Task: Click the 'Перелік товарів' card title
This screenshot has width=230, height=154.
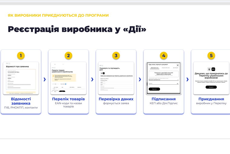Action: pyautogui.click(x=68, y=99)
